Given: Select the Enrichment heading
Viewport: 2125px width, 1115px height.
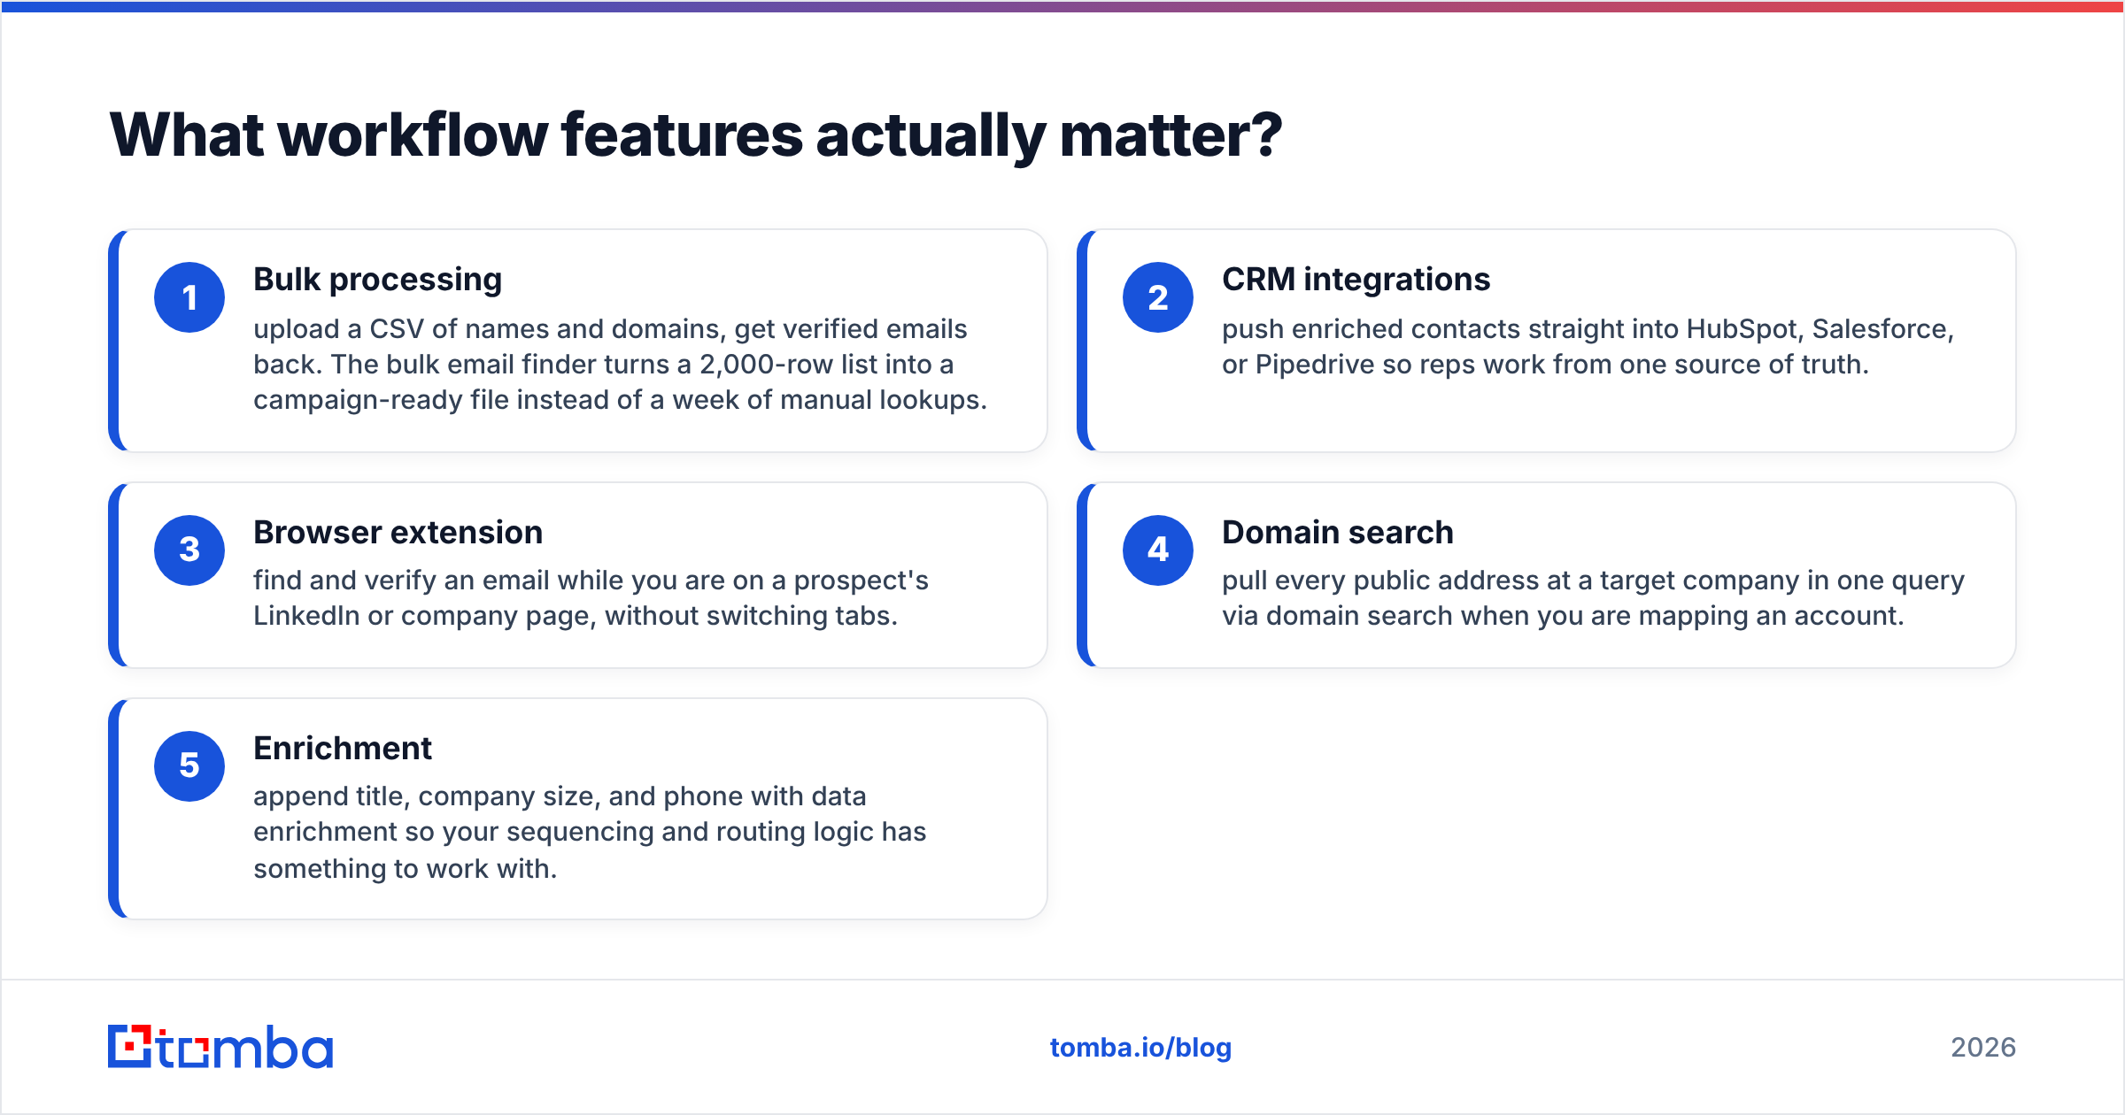Looking at the screenshot, I should click(x=343, y=748).
